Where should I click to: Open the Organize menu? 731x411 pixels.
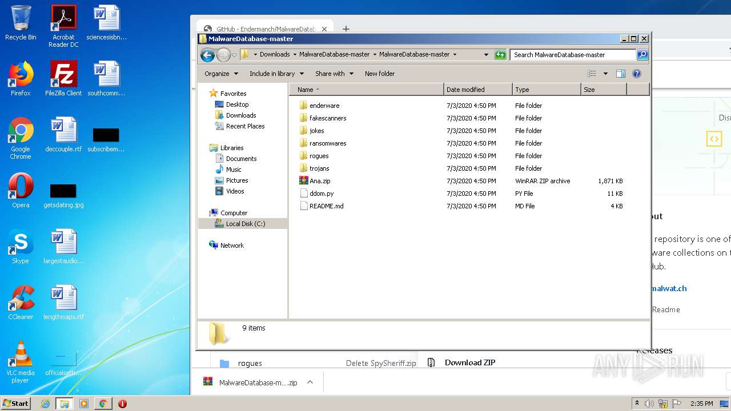[x=220, y=74]
